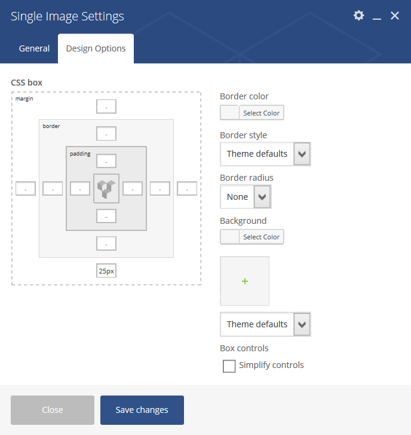Focus the margin left input field
Viewport: 411px width, 435px height.
click(26, 188)
